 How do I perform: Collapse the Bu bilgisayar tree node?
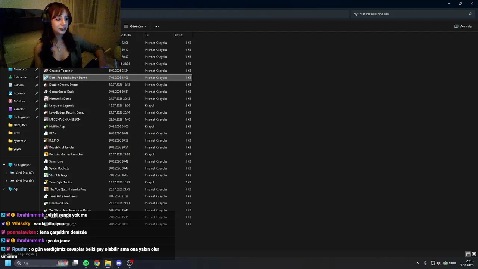tap(4, 165)
